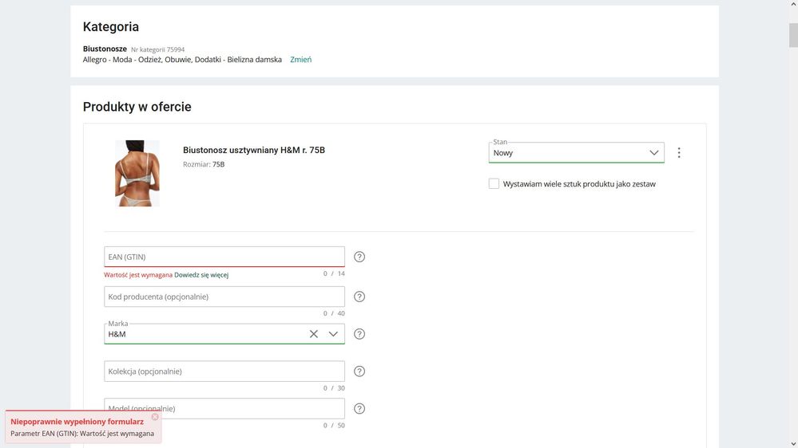The width and height of the screenshot is (798, 448).
Task: Click the Nr kategorii 75994 text
Action: 158,49
